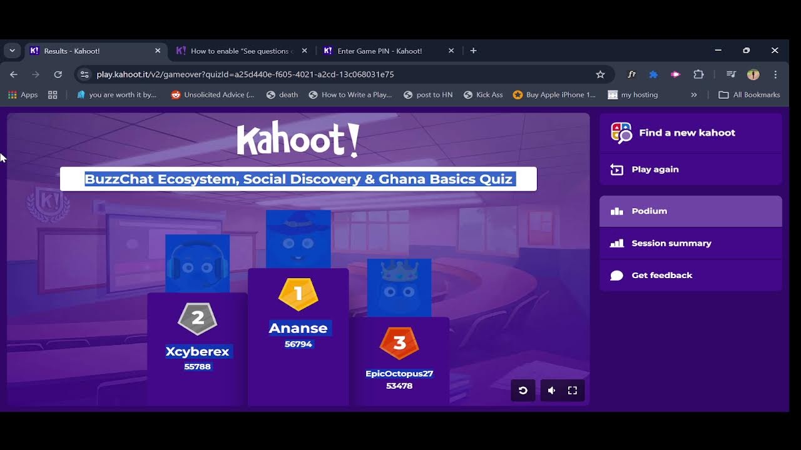Click the Play again replay icon
This screenshot has height=450, width=801.
click(x=617, y=169)
